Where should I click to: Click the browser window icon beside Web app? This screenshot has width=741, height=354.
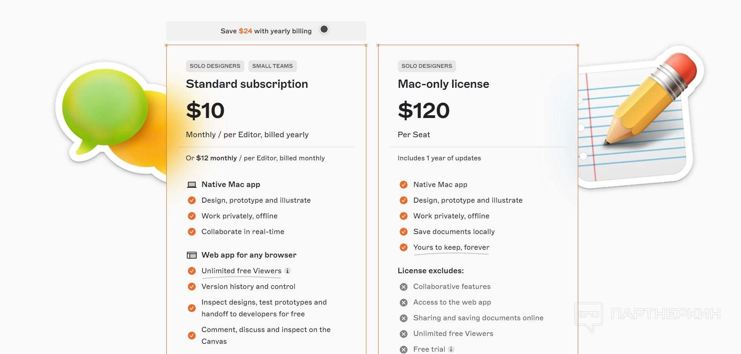191,255
